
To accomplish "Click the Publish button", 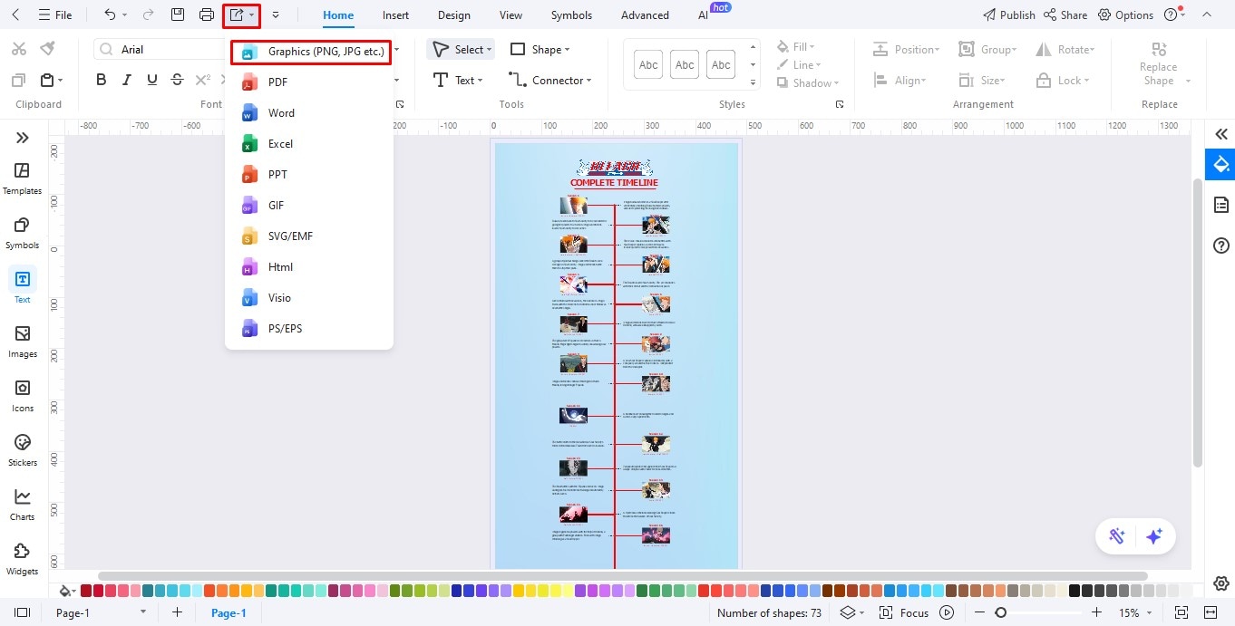I will [x=1009, y=14].
